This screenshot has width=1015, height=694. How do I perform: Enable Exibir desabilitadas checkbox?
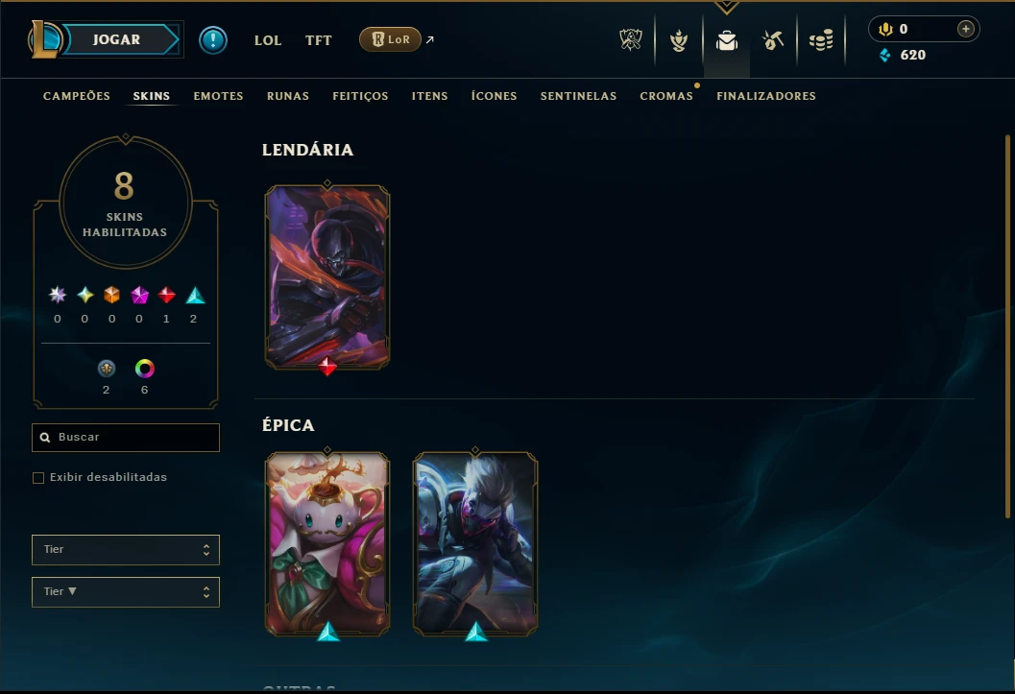coord(38,478)
